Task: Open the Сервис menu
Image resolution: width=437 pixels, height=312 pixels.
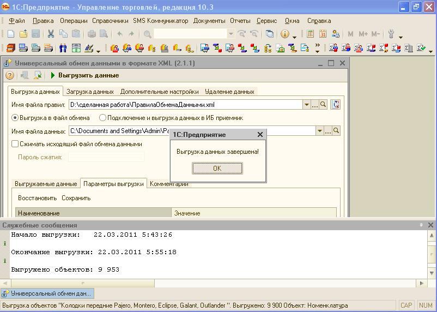Action: coord(266,21)
